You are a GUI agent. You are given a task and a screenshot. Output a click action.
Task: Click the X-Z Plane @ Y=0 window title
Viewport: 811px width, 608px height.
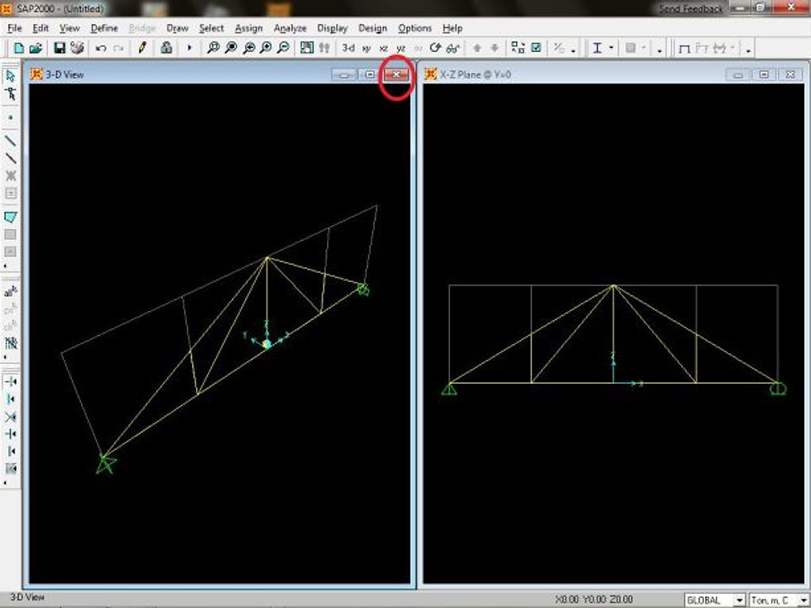(x=475, y=75)
